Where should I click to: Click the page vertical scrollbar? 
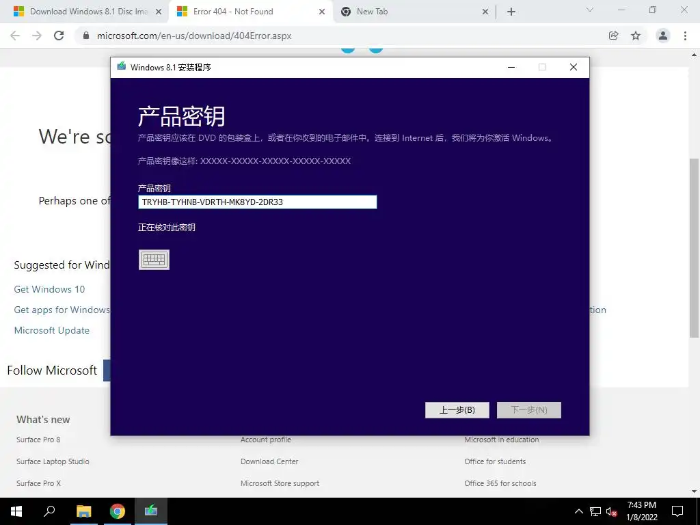[x=695, y=247]
